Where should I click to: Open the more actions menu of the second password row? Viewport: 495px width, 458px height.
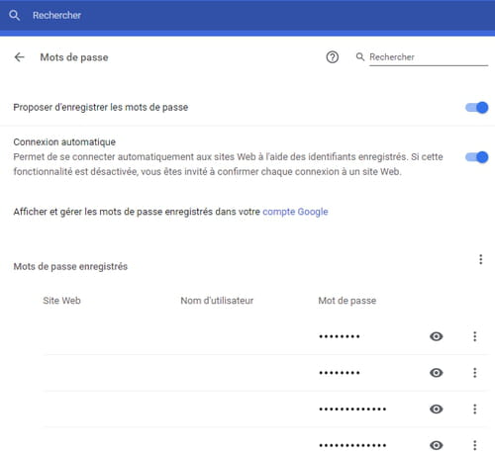(x=475, y=373)
